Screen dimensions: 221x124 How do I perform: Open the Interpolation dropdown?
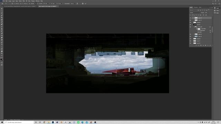click(x=73, y=4)
